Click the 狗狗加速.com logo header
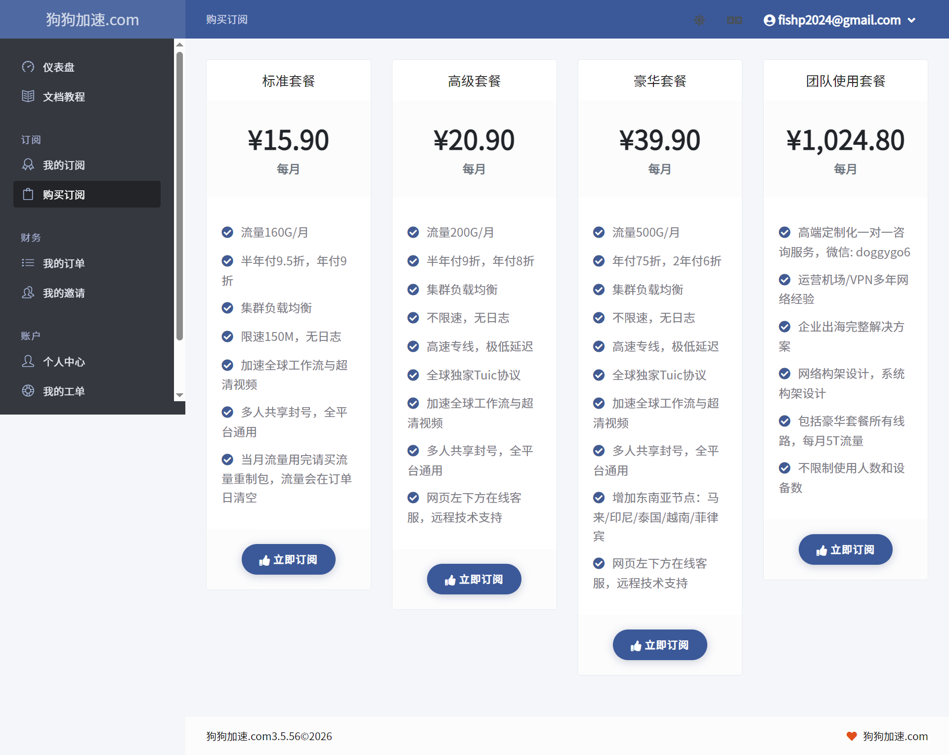Viewport: 949px width, 755px height. click(x=92, y=19)
